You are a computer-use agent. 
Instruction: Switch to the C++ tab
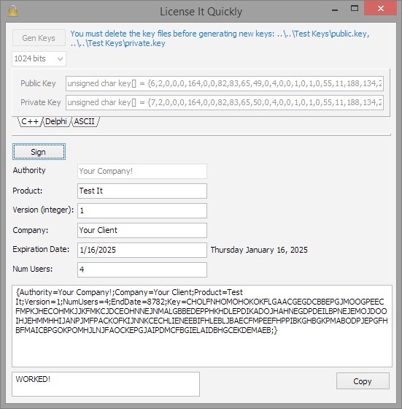30,121
